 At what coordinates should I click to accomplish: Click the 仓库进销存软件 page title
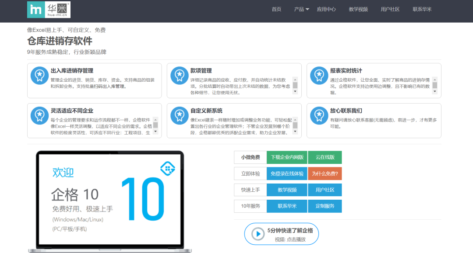point(60,41)
